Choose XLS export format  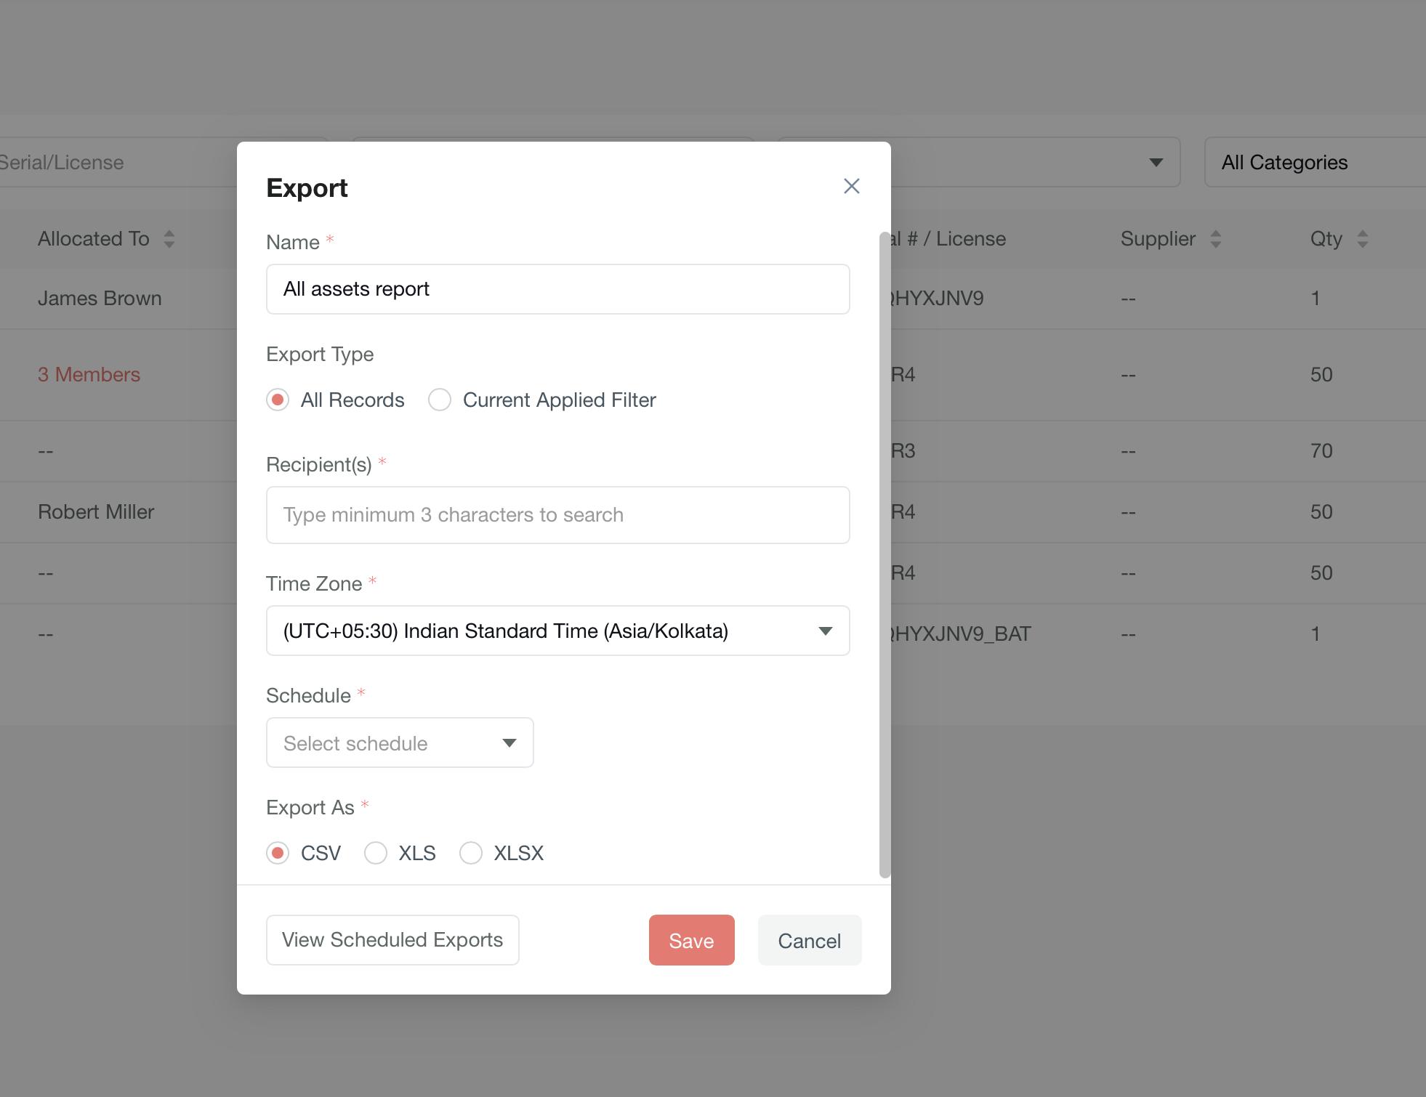click(376, 853)
